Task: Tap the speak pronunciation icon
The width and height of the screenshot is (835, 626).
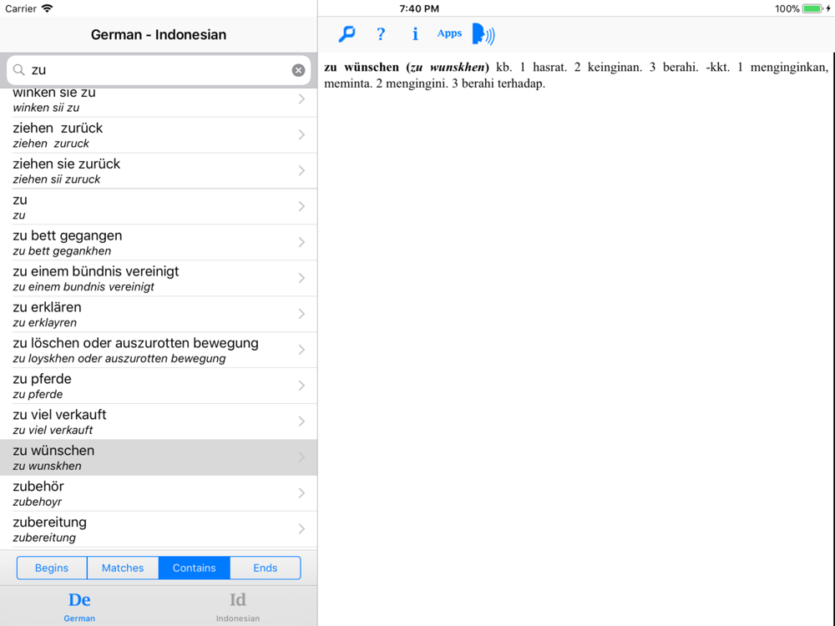Action: point(483,34)
